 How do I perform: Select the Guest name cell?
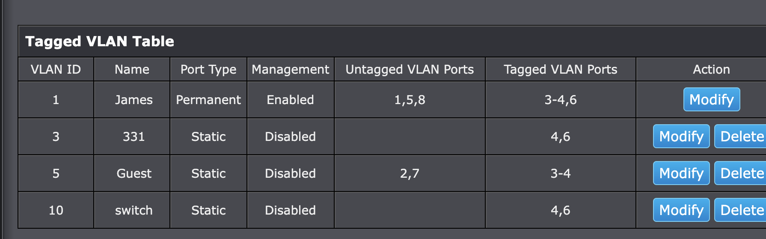134,173
